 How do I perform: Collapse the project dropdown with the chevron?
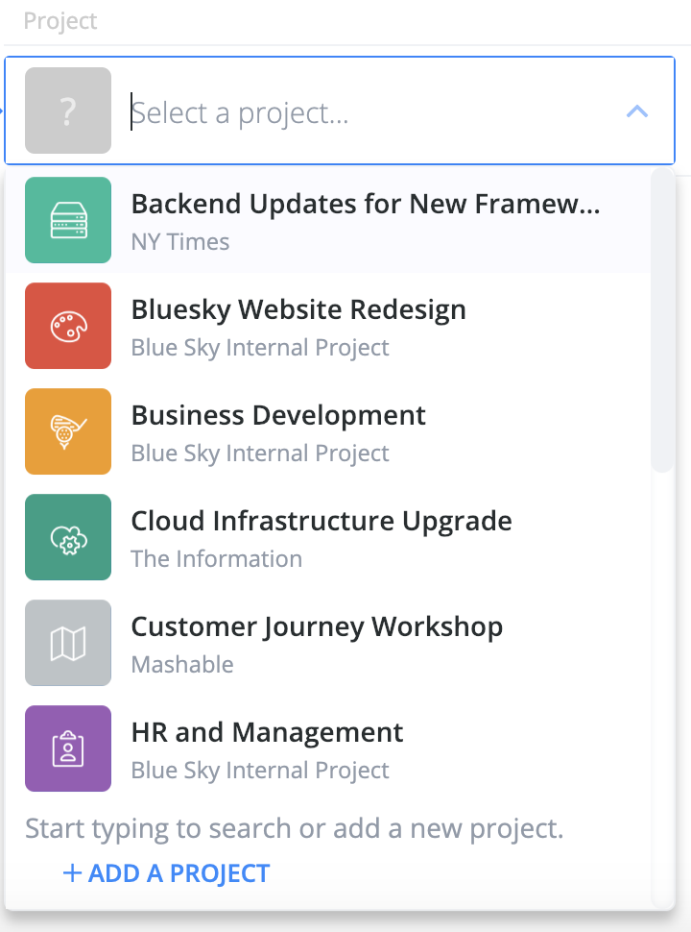tap(637, 111)
